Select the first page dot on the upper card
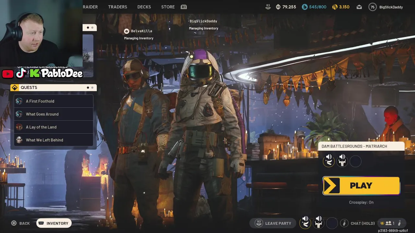 tap(88, 28)
